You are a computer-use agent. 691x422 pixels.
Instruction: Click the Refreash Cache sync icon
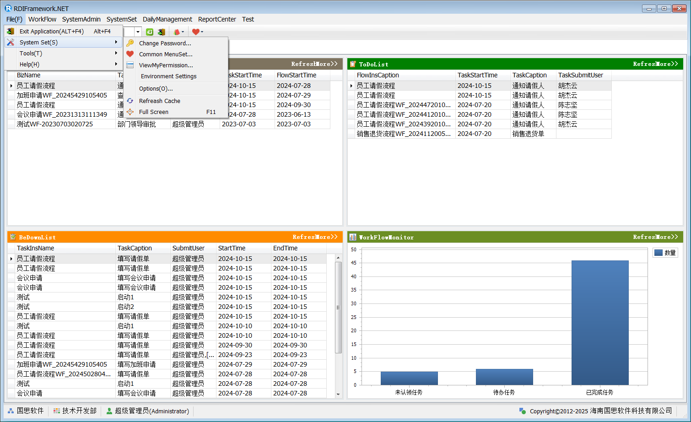130,101
